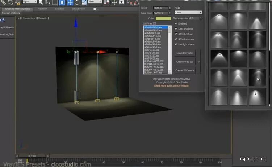Open the Select by Name tool

pos(48,2)
